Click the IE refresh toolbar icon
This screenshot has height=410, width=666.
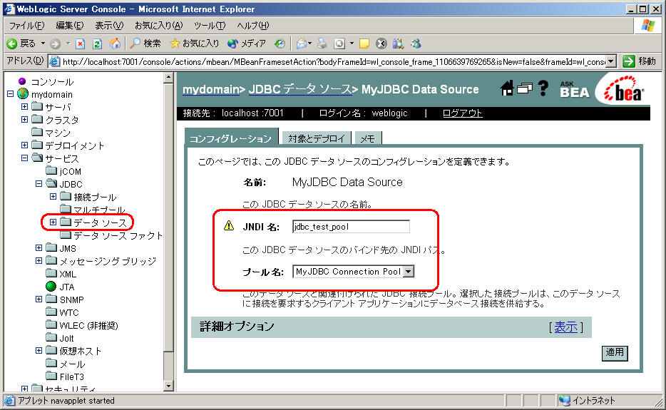[97, 43]
